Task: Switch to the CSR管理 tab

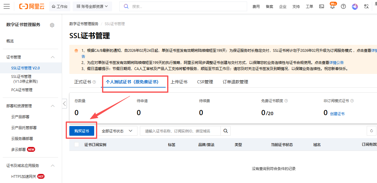Action: pyautogui.click(x=205, y=82)
